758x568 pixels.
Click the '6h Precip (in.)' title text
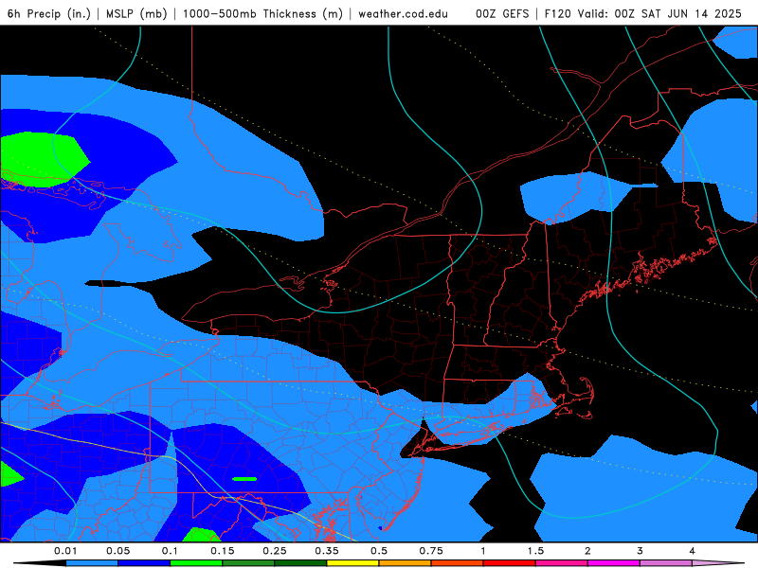click(49, 13)
